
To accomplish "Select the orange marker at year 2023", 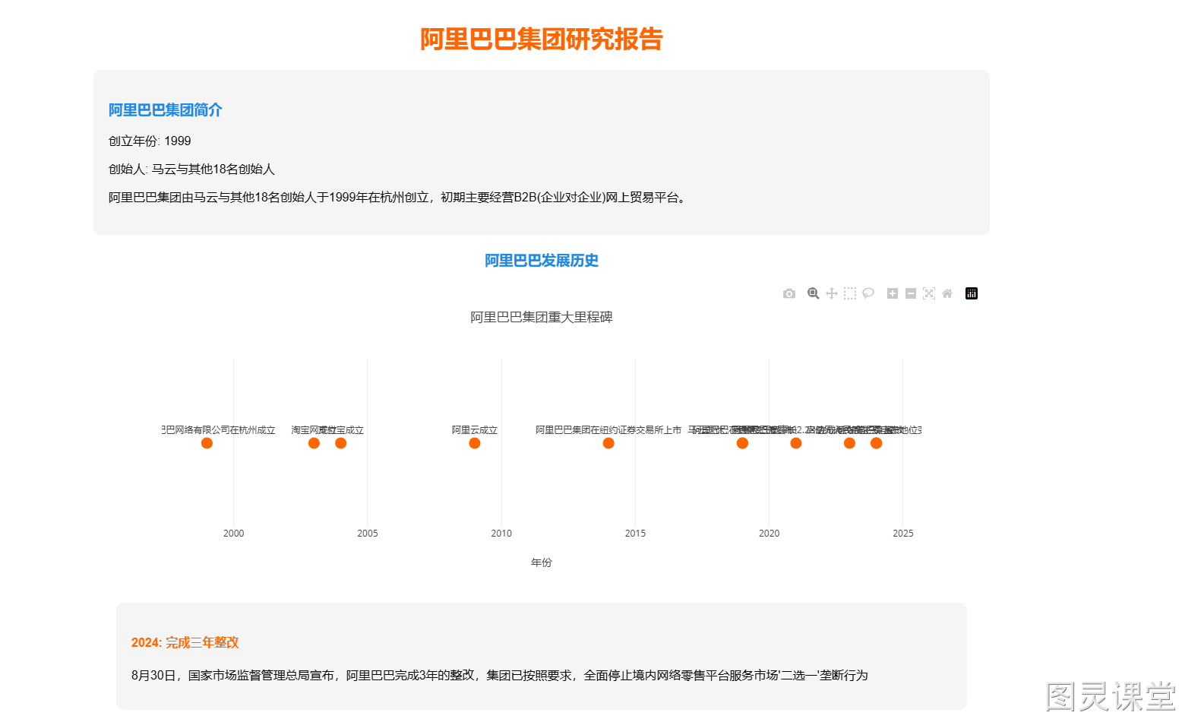I will 849,443.
